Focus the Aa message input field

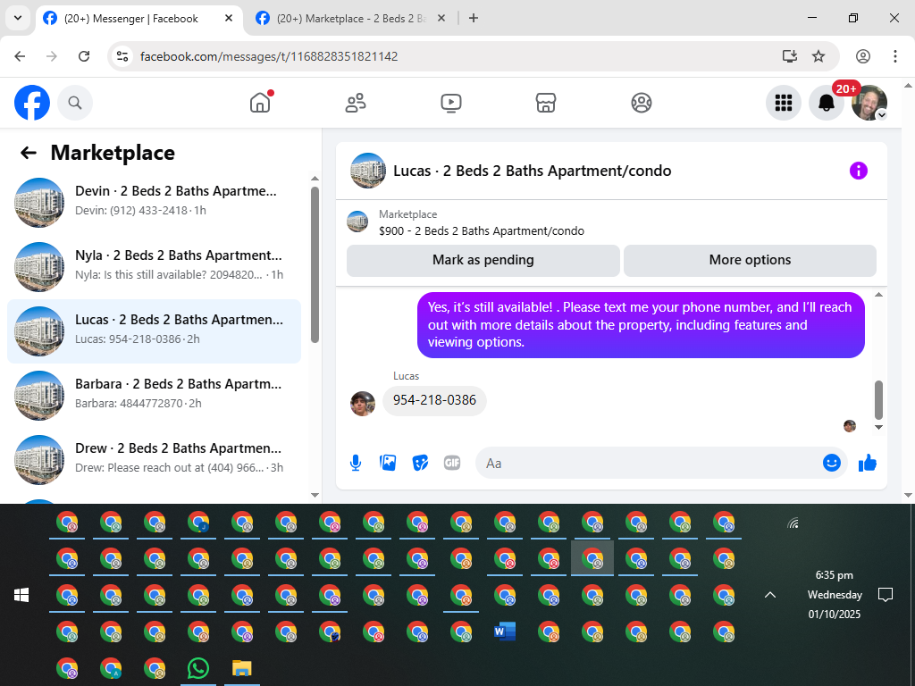point(648,464)
